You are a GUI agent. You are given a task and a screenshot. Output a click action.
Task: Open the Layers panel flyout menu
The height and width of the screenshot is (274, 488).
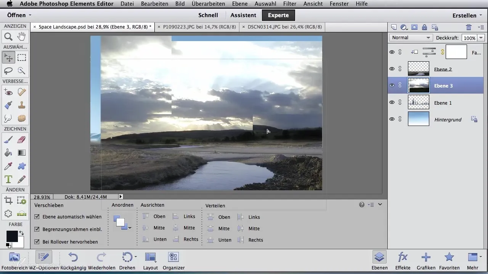480,27
